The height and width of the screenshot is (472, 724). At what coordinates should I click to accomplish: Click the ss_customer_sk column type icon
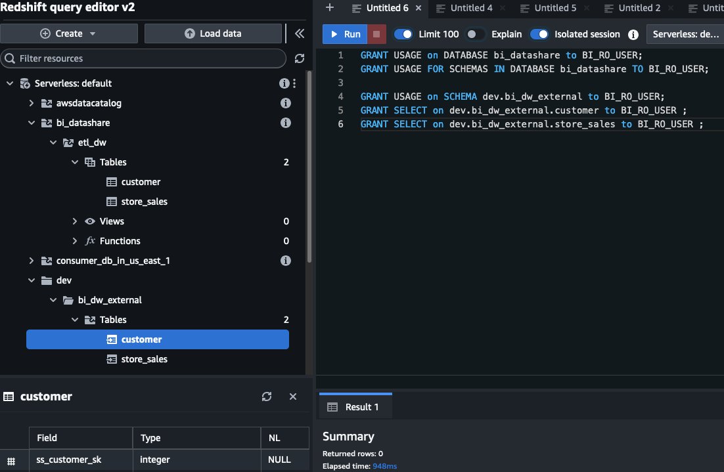(11, 461)
